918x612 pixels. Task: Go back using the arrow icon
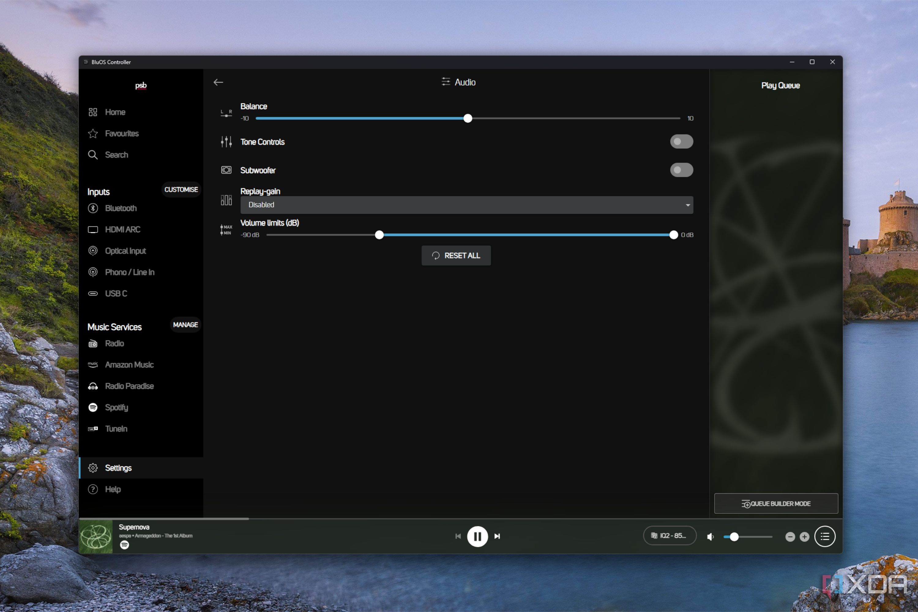218,82
